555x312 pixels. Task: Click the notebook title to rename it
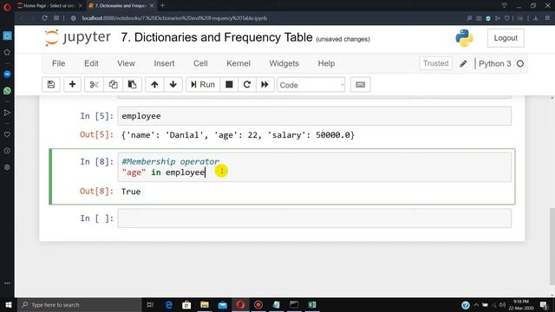[x=217, y=37]
